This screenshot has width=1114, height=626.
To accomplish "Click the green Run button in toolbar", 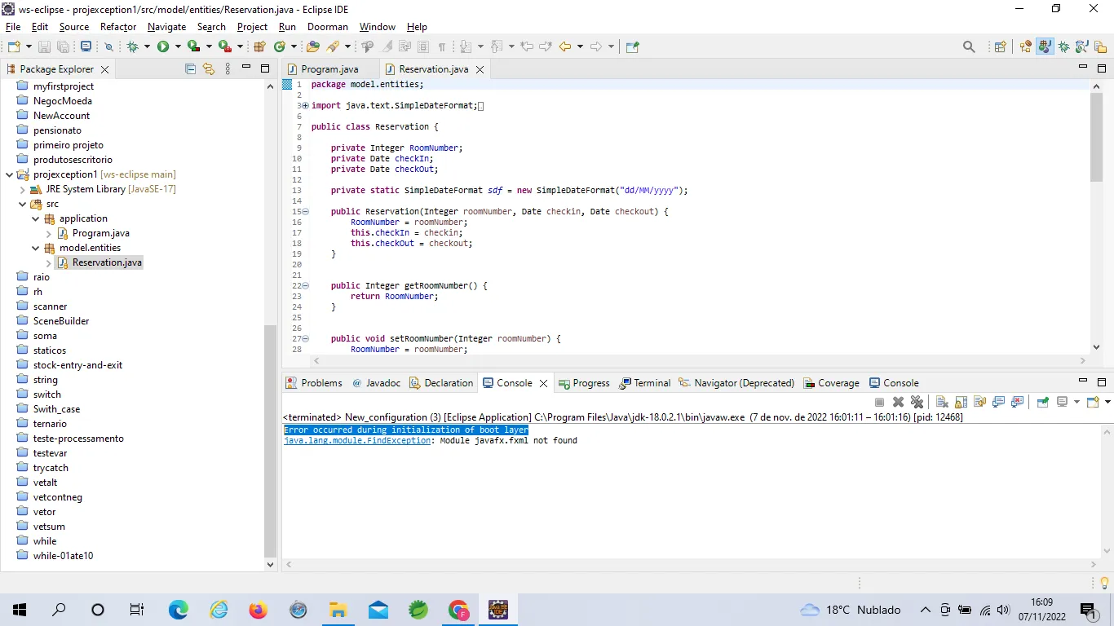I will point(163,46).
